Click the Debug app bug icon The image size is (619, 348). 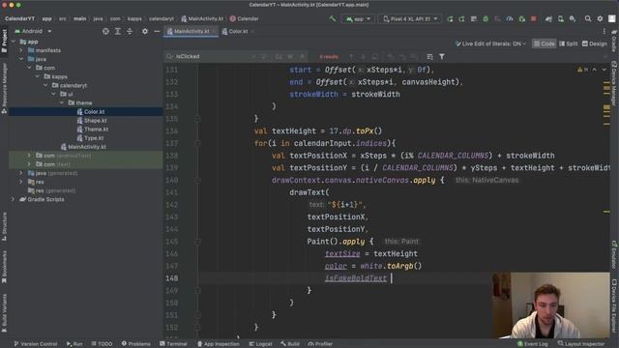point(486,19)
